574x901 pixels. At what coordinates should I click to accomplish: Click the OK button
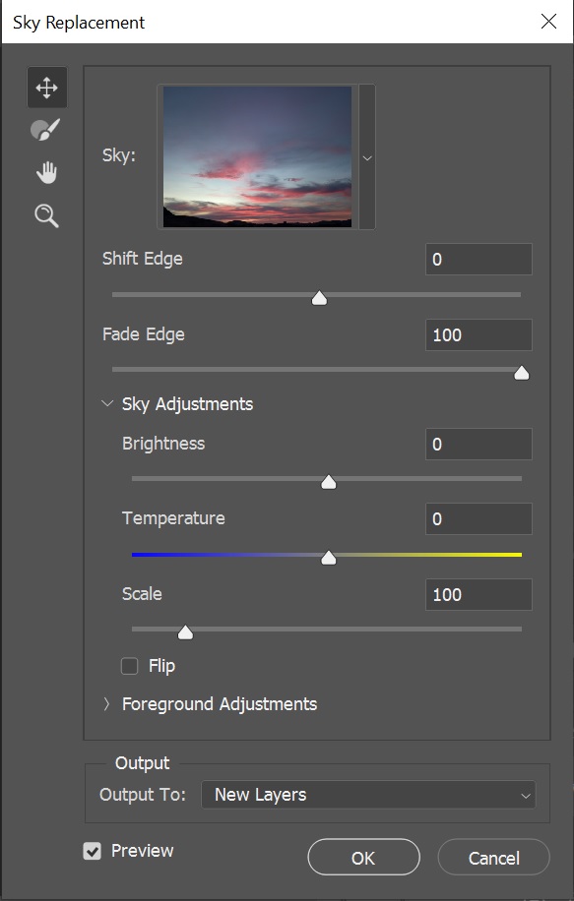click(363, 858)
